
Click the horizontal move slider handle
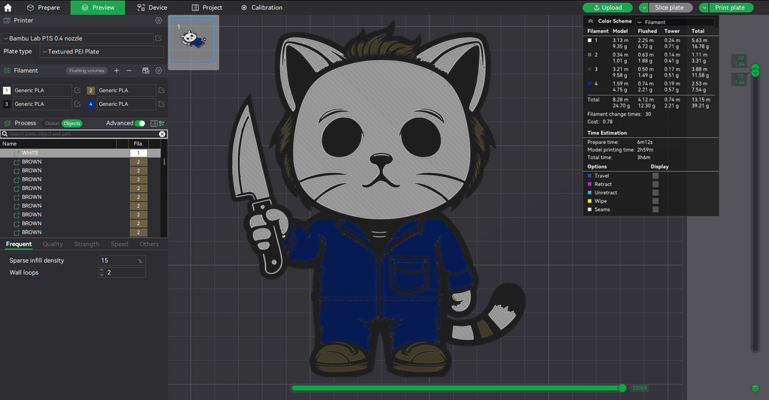(x=623, y=388)
